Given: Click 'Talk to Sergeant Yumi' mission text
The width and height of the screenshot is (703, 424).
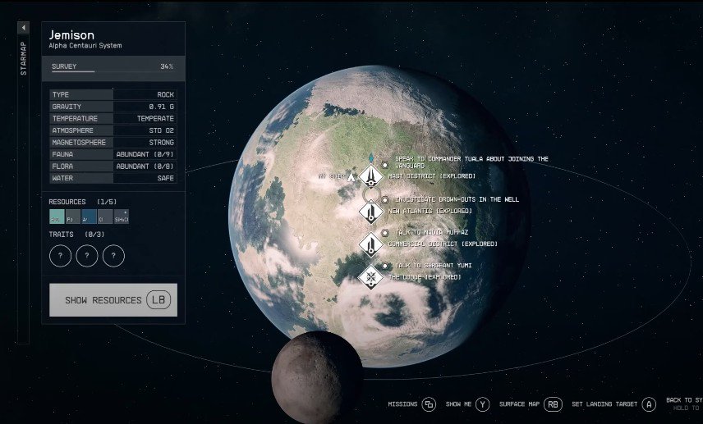Looking at the screenshot, I should point(433,266).
